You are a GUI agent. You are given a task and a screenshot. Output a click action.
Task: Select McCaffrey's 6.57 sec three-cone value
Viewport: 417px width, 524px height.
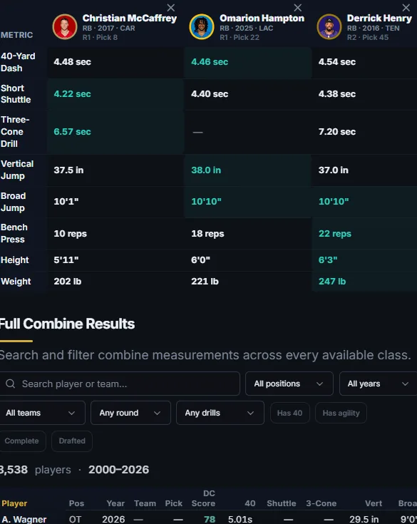[72, 132]
